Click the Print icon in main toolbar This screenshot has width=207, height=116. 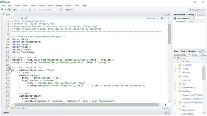30,10
